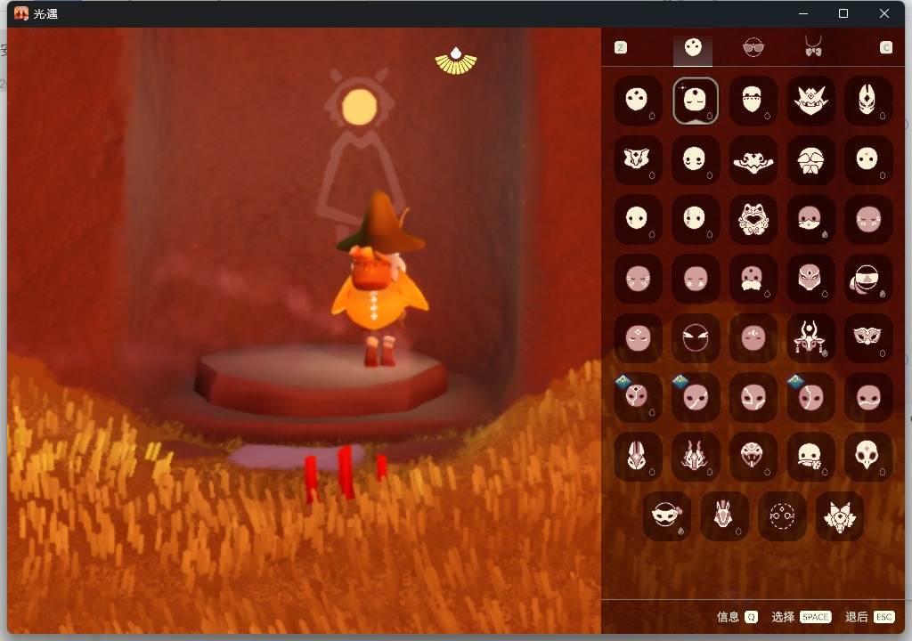The height and width of the screenshot is (641, 912).
Task: Select the round shell-patterned mask
Action: [x=810, y=160]
